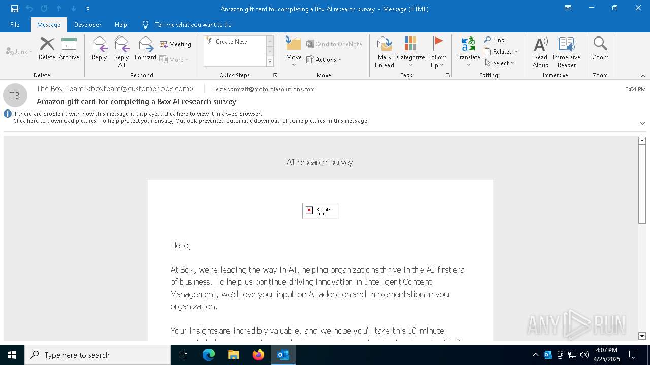Switch to the Developer tab
The image size is (650, 365).
tap(87, 25)
